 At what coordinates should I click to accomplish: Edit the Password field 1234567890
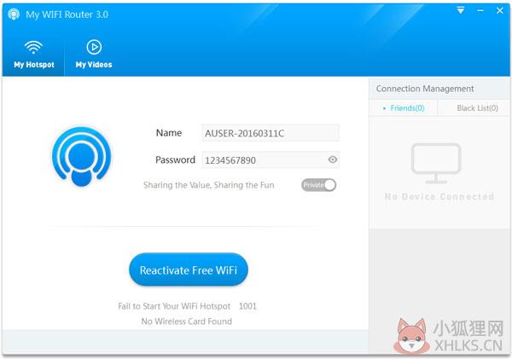pos(271,160)
